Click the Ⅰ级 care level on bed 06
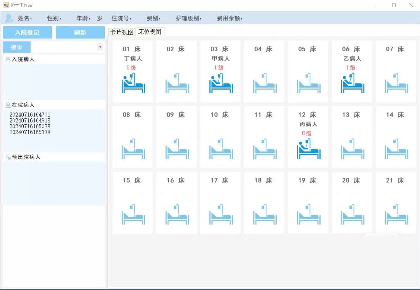The width and height of the screenshot is (420, 290). tap(350, 68)
